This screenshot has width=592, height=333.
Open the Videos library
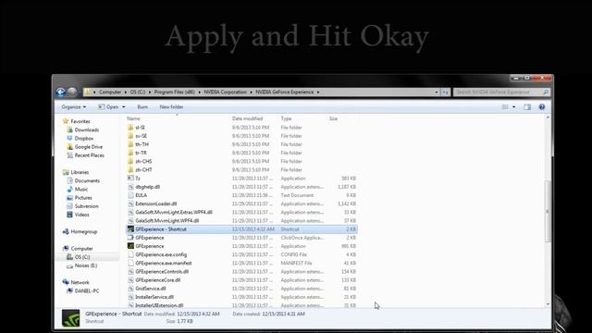pyautogui.click(x=81, y=215)
